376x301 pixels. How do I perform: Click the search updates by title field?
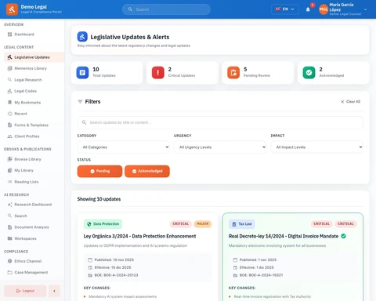(x=220, y=122)
